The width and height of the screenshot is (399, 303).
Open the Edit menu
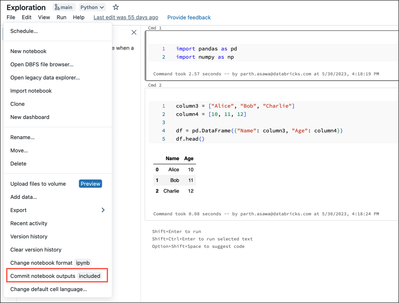(26, 17)
